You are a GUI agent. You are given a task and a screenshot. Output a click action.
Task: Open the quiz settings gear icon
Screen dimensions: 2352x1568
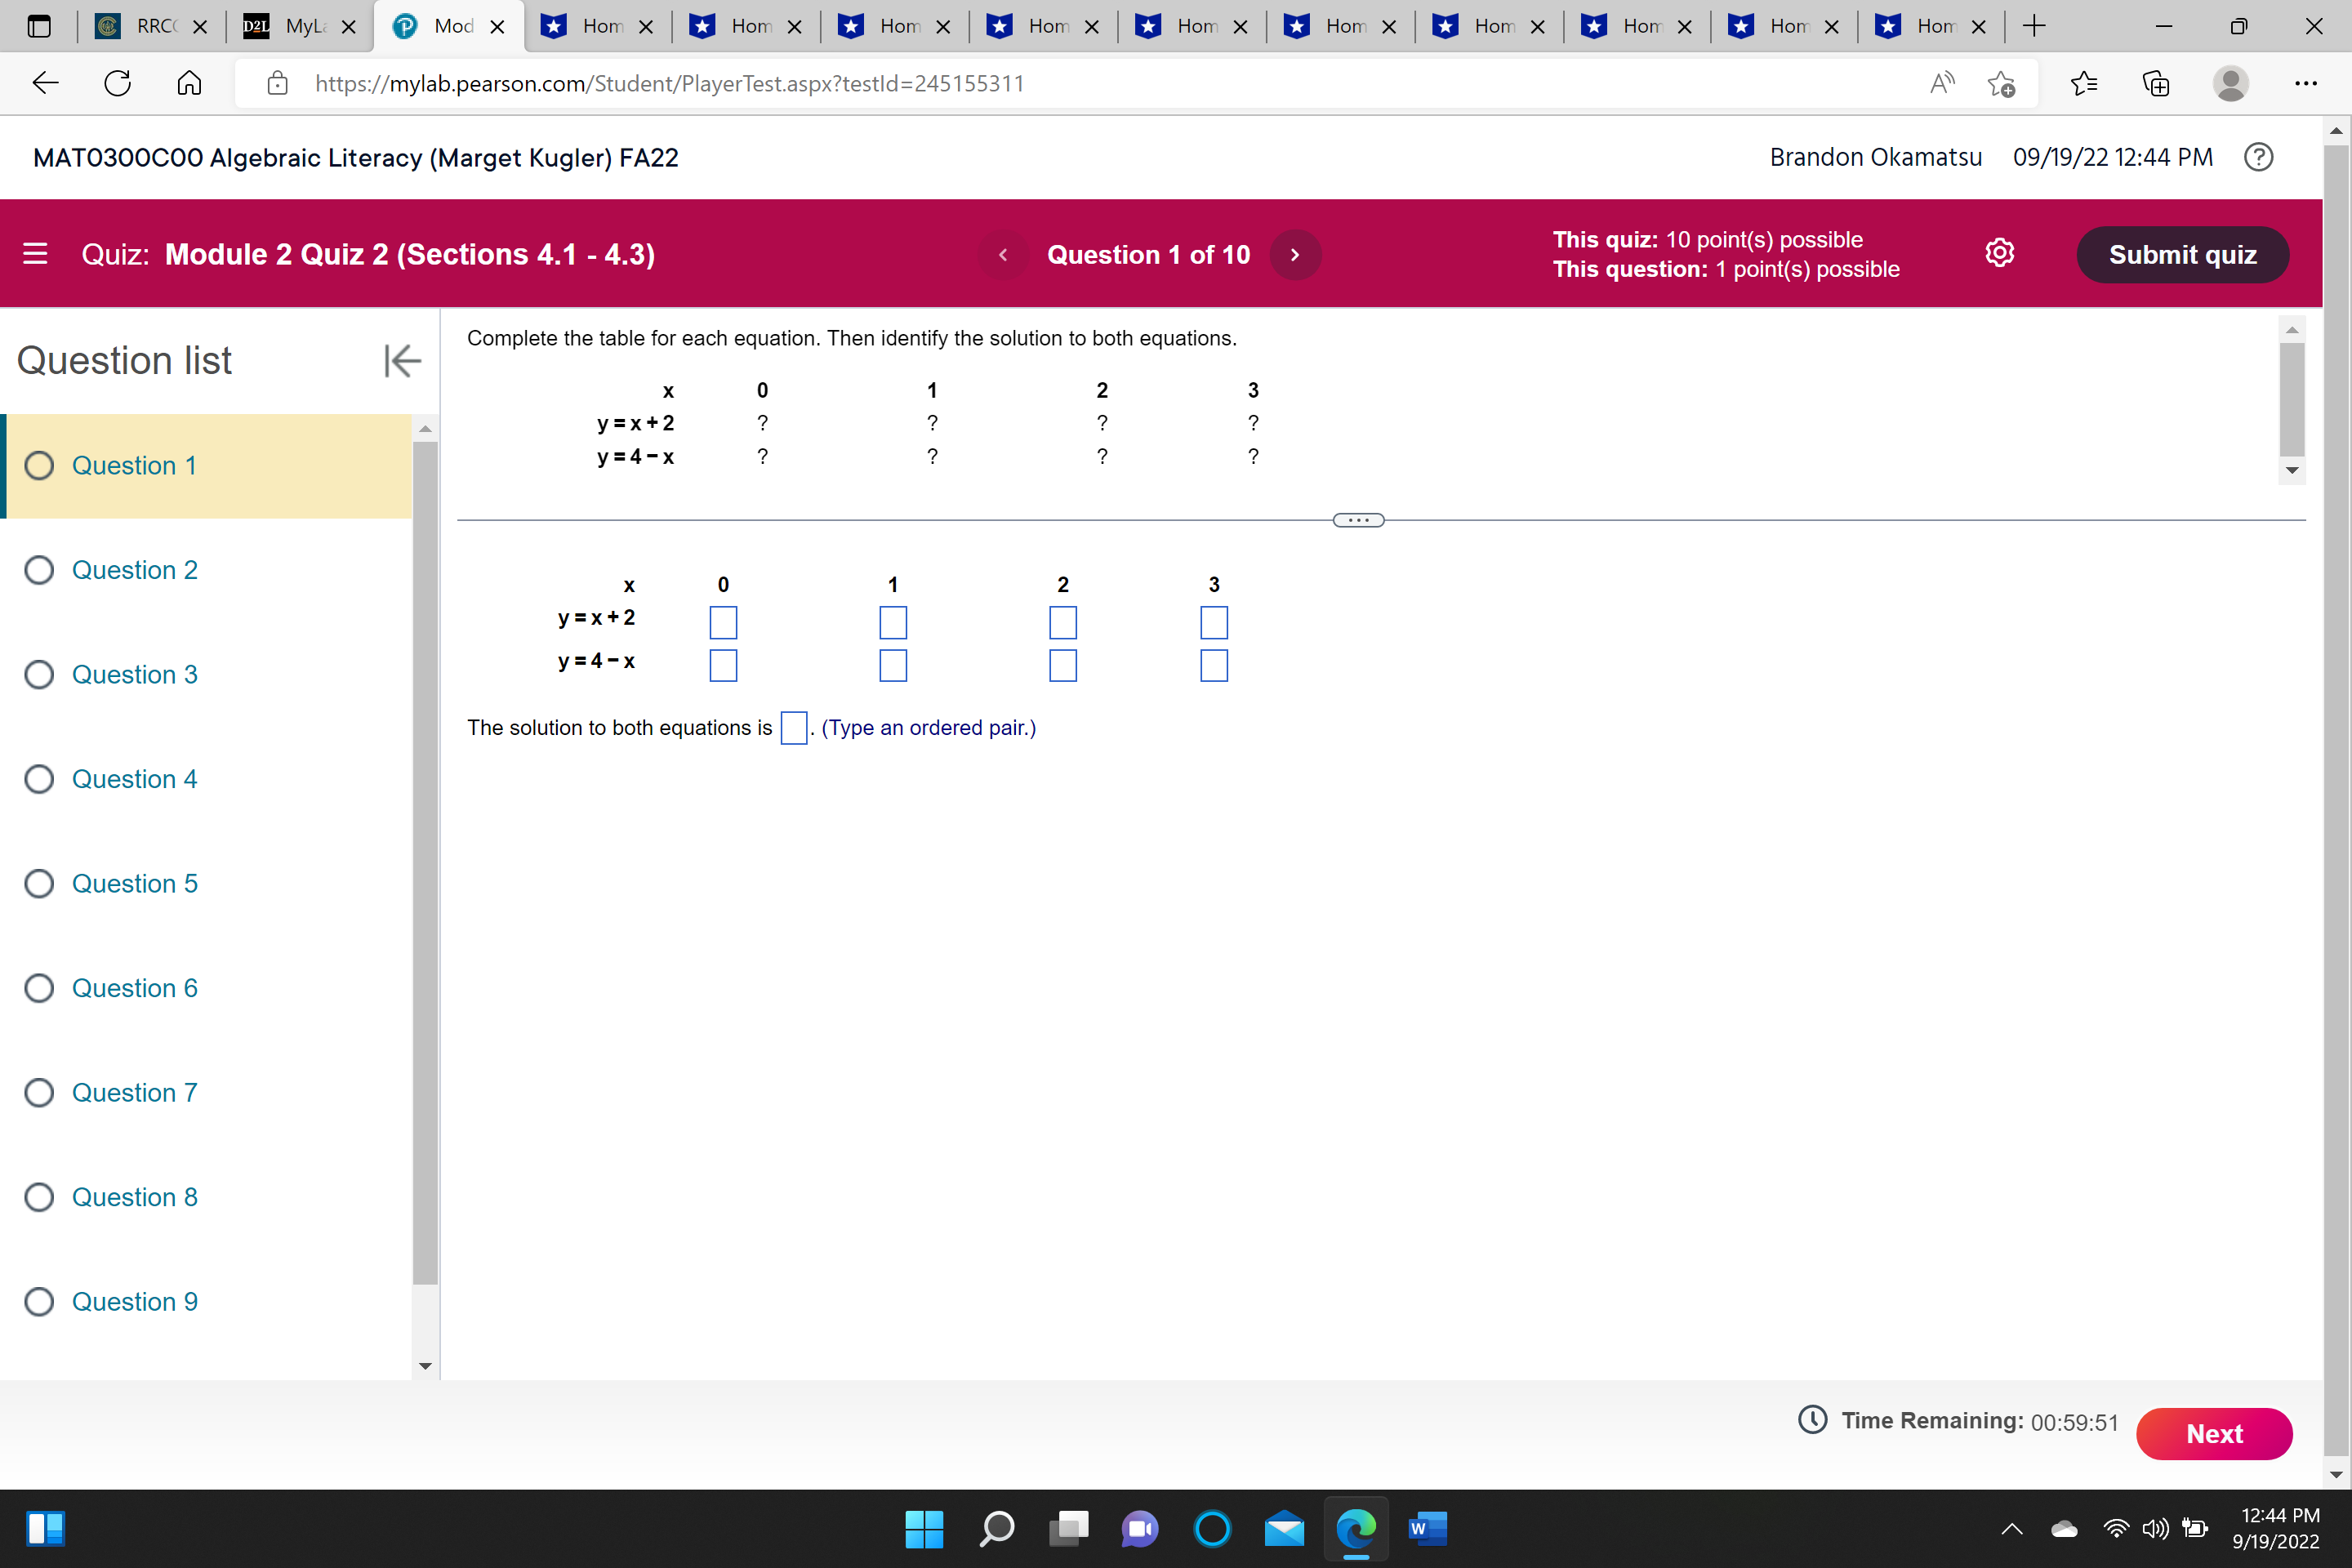[2001, 252]
